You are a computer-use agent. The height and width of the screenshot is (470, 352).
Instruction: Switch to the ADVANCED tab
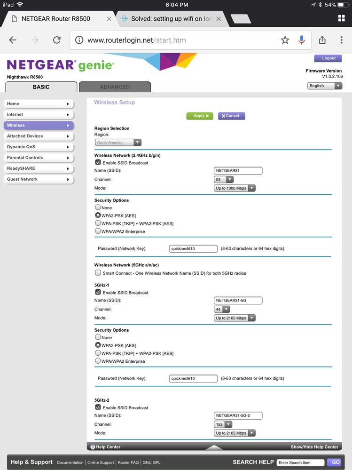[115, 87]
